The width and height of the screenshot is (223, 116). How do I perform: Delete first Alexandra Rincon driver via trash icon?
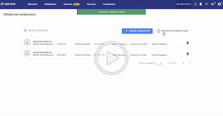[188, 43]
